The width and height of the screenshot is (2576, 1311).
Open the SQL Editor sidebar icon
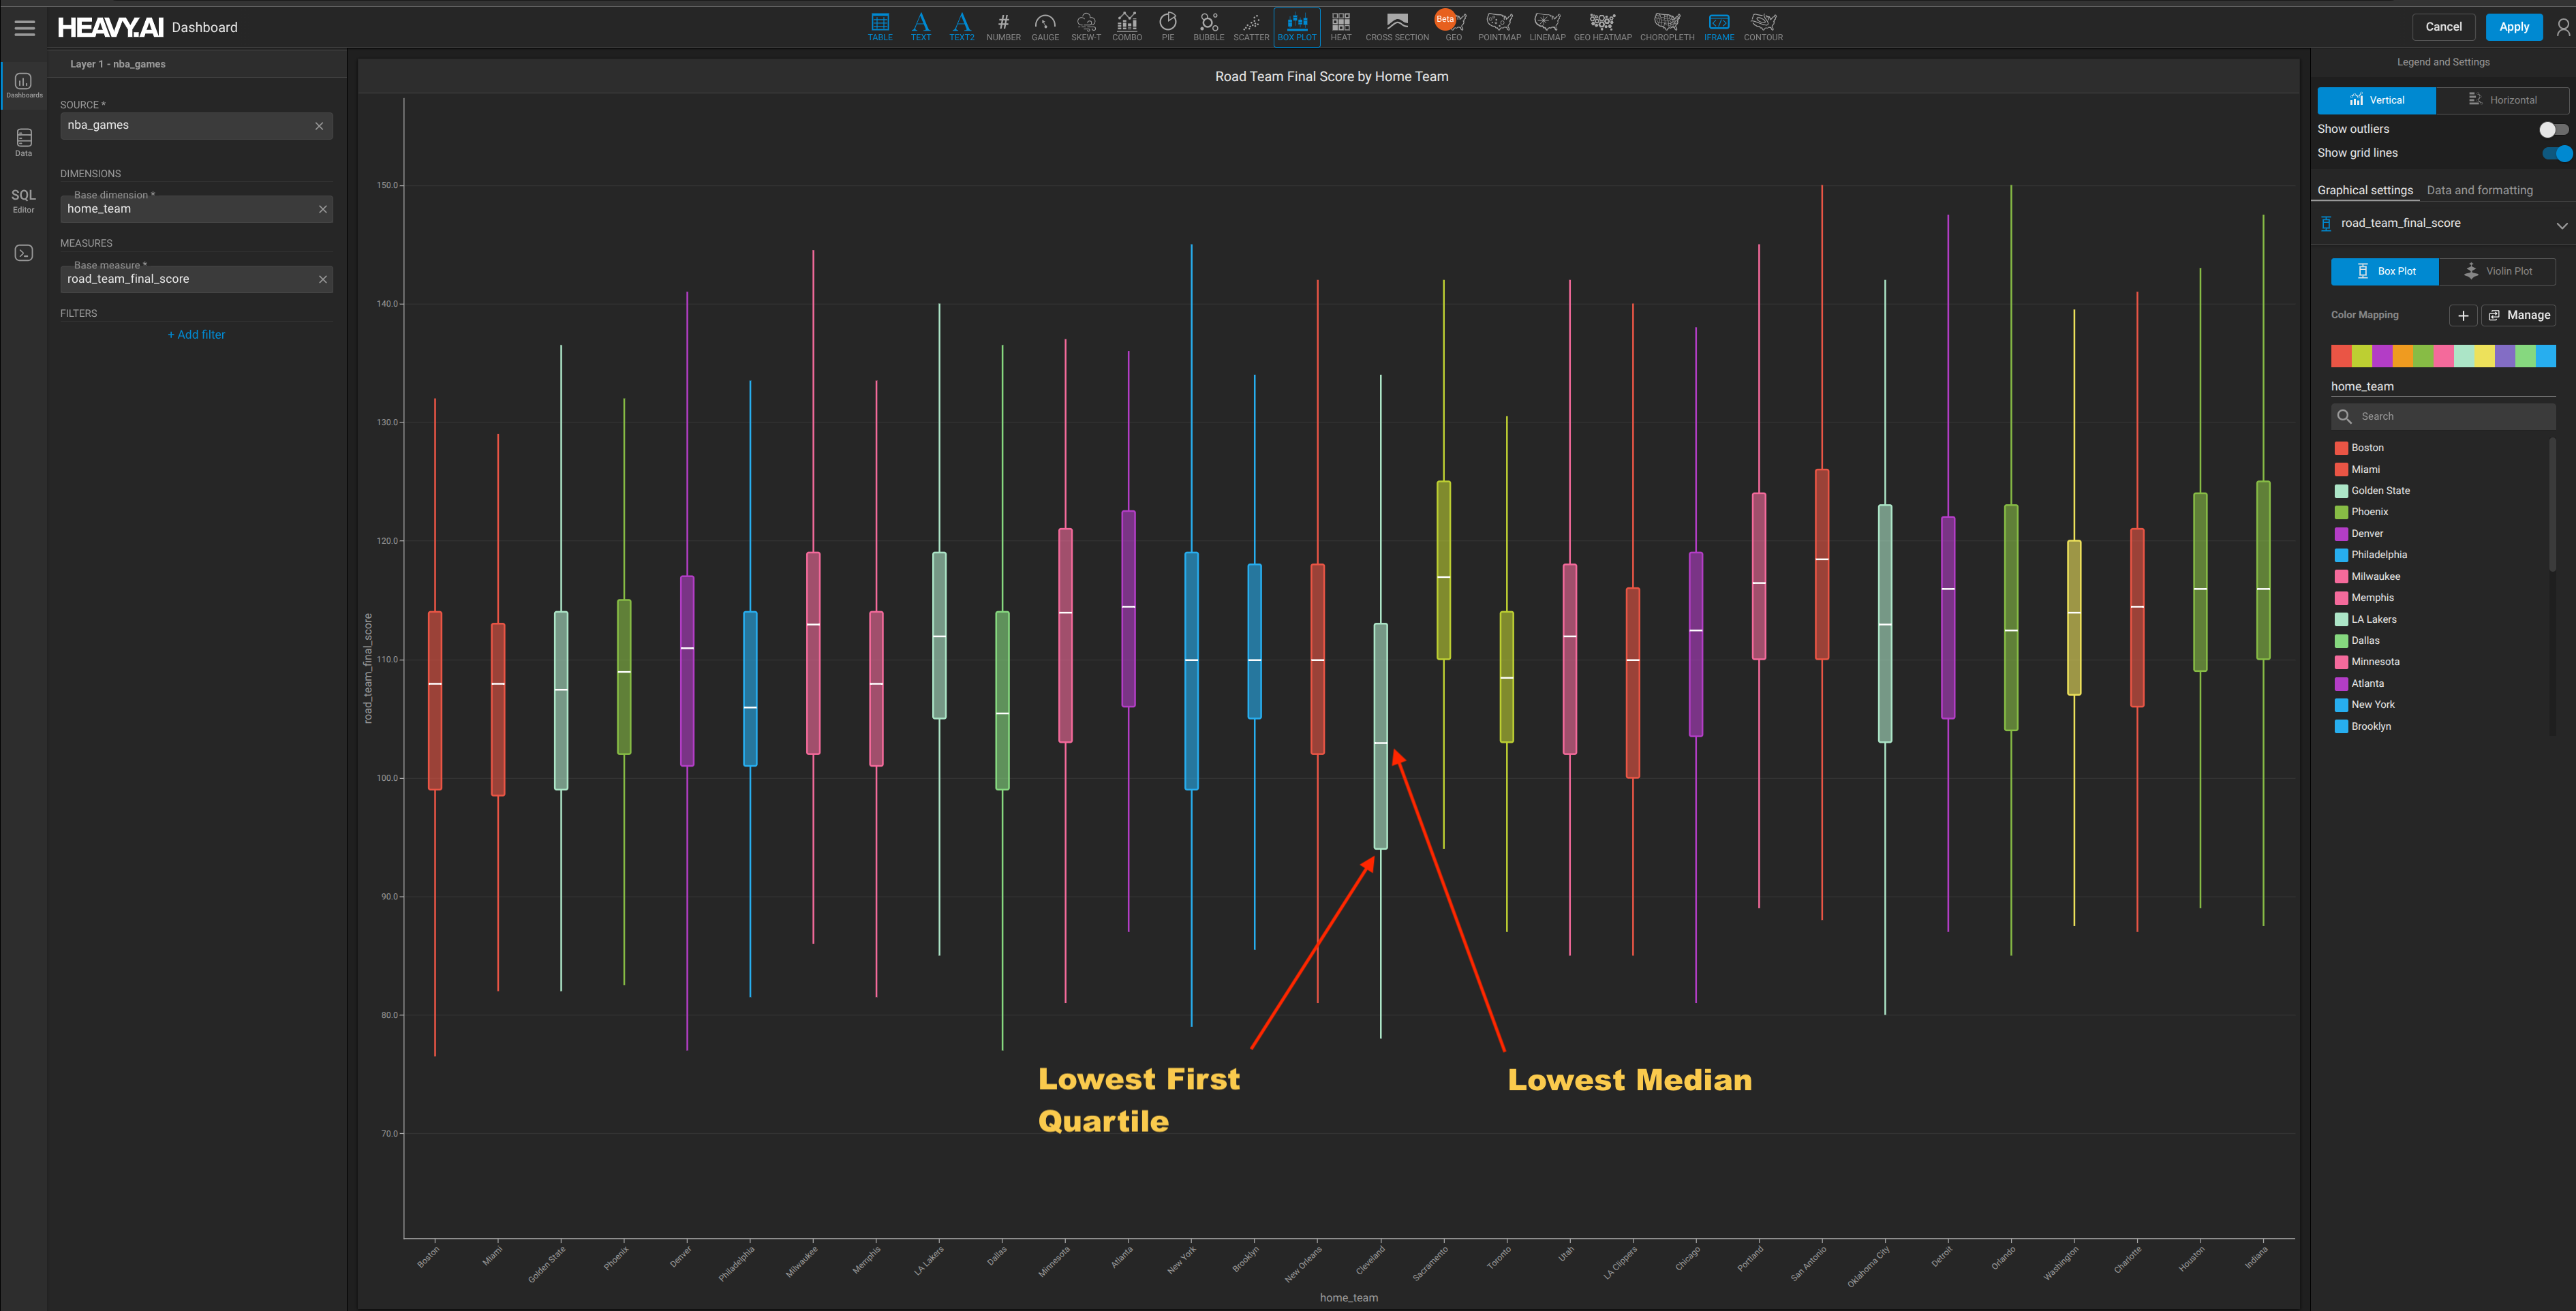[x=23, y=200]
